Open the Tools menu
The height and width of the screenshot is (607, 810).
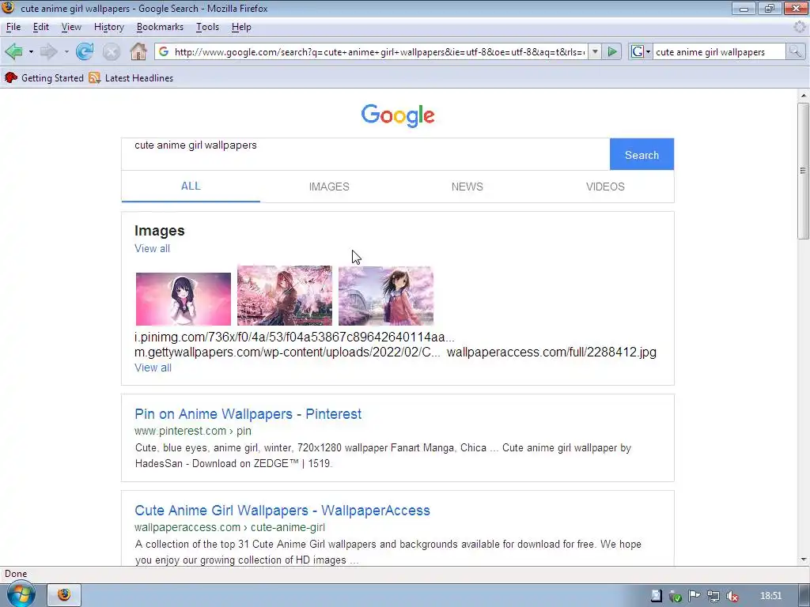(x=208, y=27)
